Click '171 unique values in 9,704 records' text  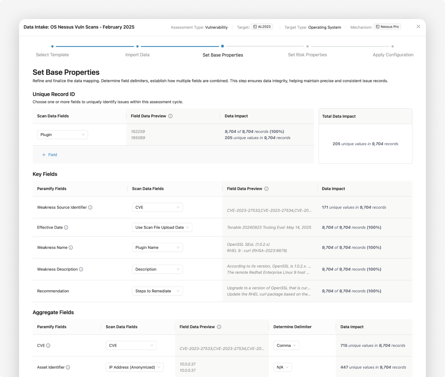[354, 208]
